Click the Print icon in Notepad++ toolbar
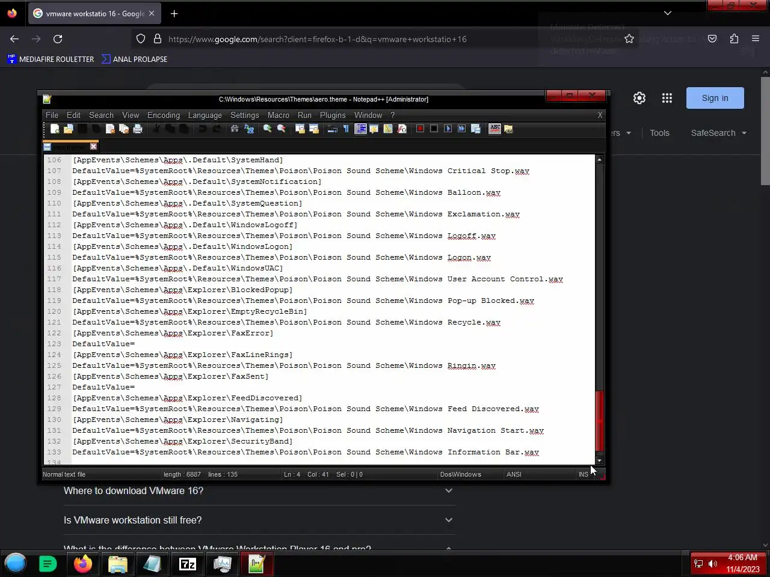 [138, 129]
